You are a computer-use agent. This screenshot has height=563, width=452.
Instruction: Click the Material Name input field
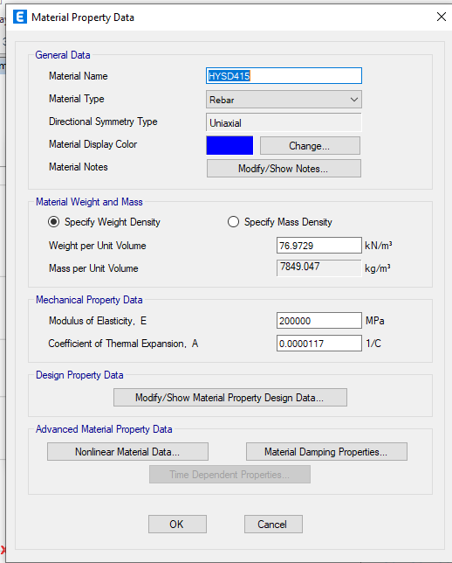pyautogui.click(x=284, y=76)
